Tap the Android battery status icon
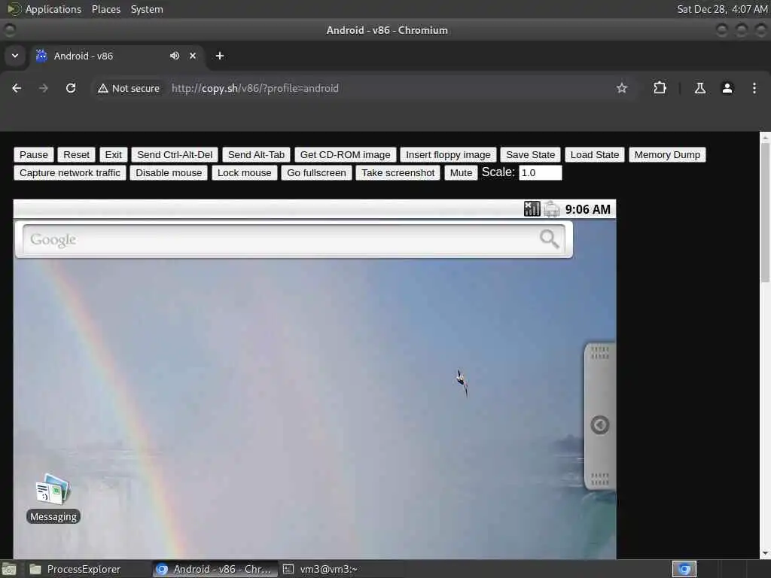The width and height of the screenshot is (771, 578). click(x=552, y=209)
